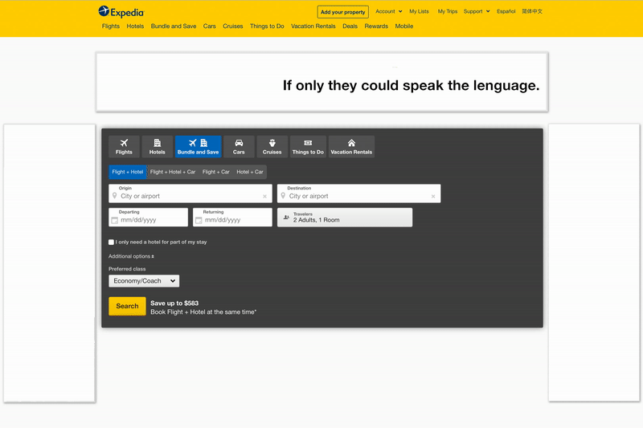The image size is (643, 428).
Task: Click 'Book Flight + Hotel at the same time' text
Action: pyautogui.click(x=203, y=312)
